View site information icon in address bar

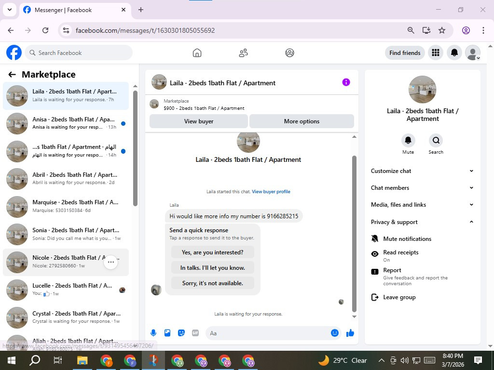(66, 30)
